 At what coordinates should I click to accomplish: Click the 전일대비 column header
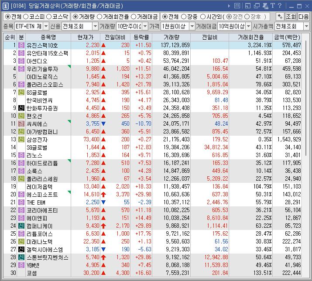coord(115,37)
